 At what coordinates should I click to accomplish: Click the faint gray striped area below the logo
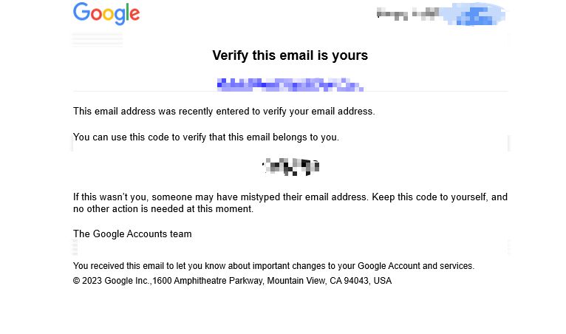98,40
